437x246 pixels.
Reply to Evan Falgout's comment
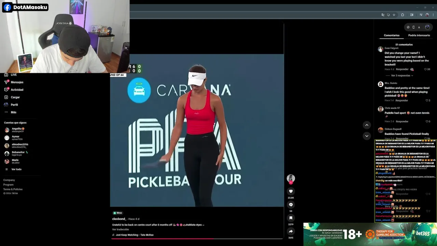point(402,69)
